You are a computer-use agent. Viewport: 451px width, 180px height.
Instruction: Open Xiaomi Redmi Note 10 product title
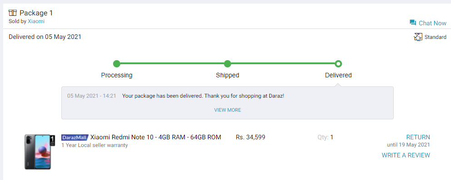pyautogui.click(x=156, y=137)
